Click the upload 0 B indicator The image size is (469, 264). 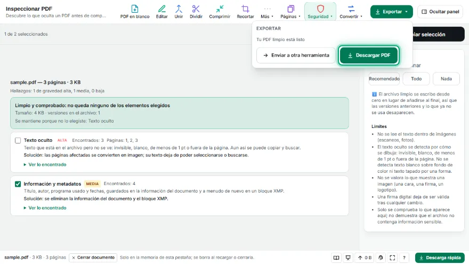point(365,258)
